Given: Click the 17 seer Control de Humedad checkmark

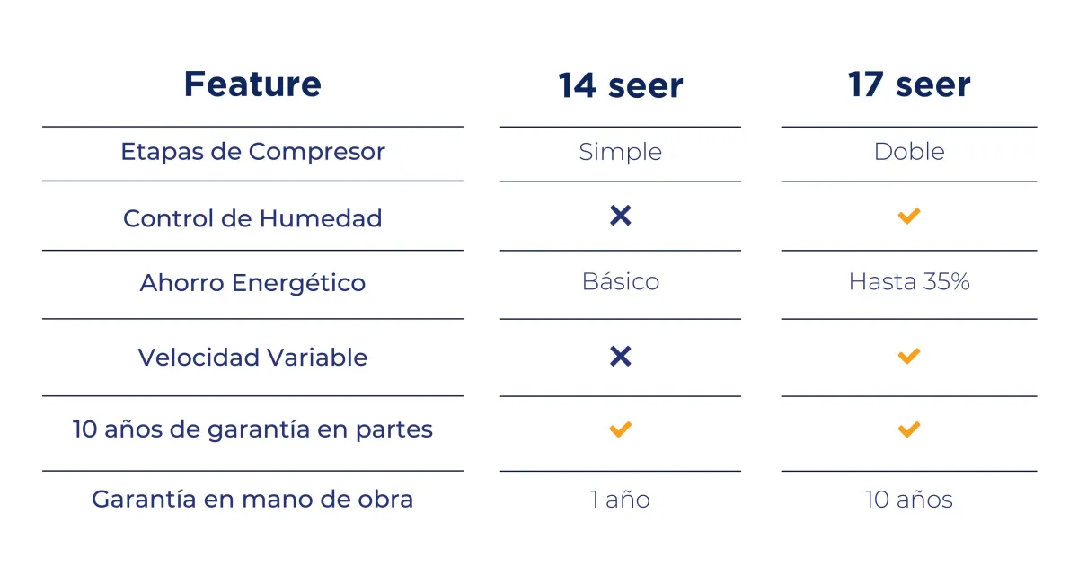Looking at the screenshot, I should pos(909,216).
